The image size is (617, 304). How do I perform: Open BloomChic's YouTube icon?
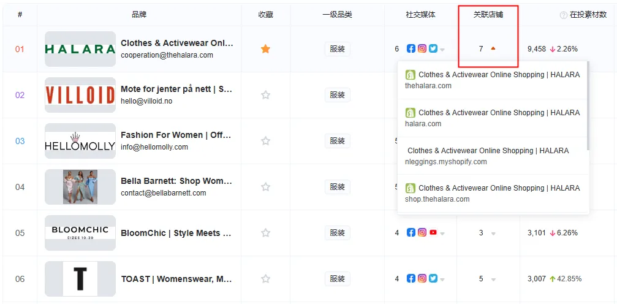click(x=433, y=233)
